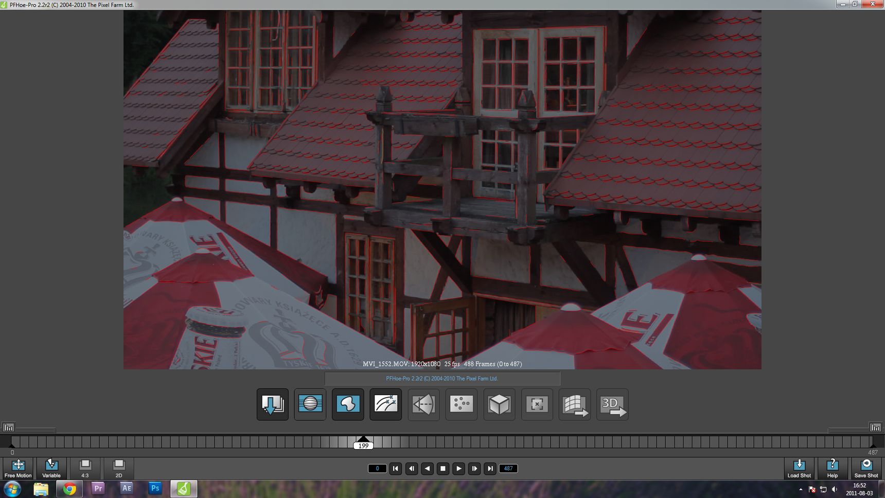Select the lens distortion sphere icon
The image size is (885, 498).
click(x=310, y=404)
